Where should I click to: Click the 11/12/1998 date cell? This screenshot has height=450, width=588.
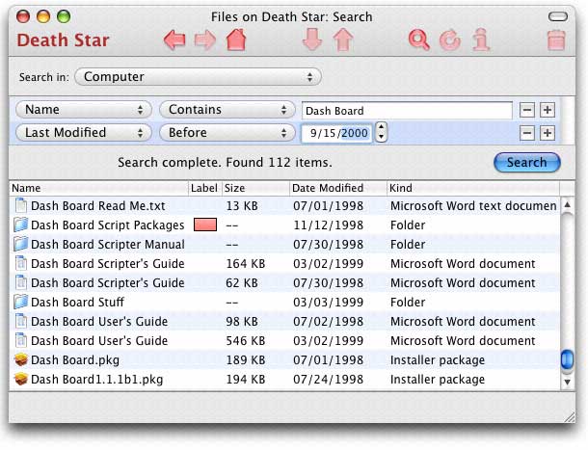click(328, 225)
